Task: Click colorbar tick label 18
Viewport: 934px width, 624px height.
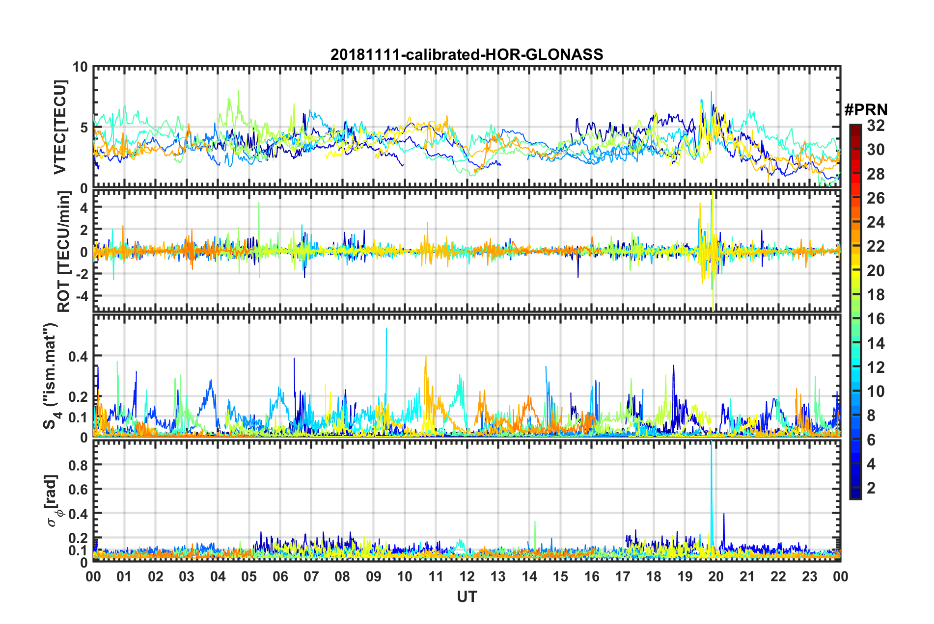Action: pos(876,295)
